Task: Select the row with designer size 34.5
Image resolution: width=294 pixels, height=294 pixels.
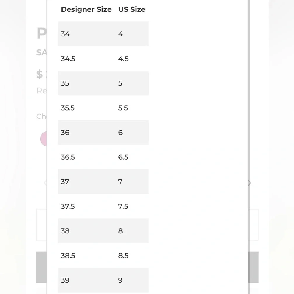Action: point(103,59)
